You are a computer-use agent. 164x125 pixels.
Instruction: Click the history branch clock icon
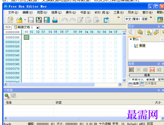tap(156, 32)
